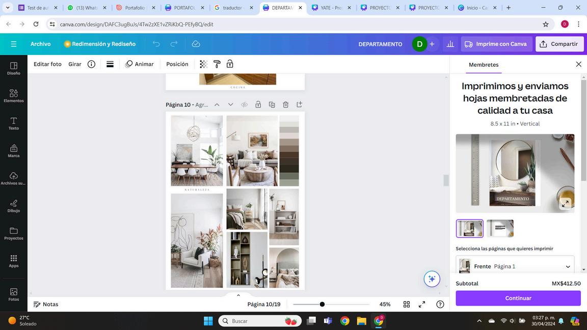Expand the letterhead preview image
This screenshot has width=587, height=330.
coord(565,204)
